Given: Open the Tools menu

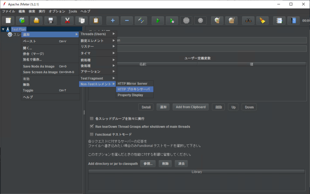Looking at the screenshot, I should [73, 11].
